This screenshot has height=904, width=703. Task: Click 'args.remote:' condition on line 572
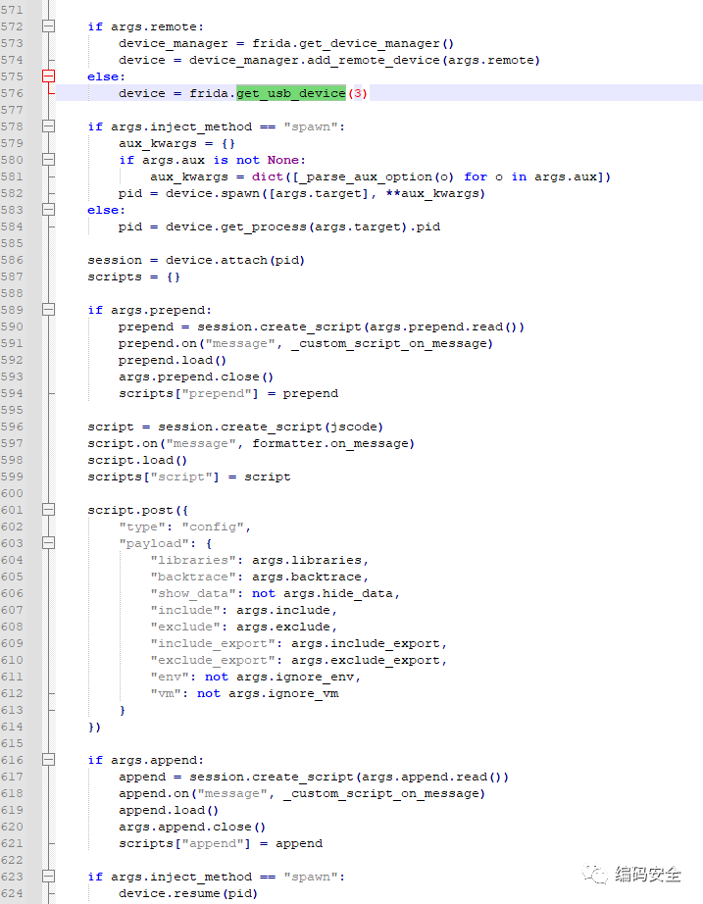point(157,27)
